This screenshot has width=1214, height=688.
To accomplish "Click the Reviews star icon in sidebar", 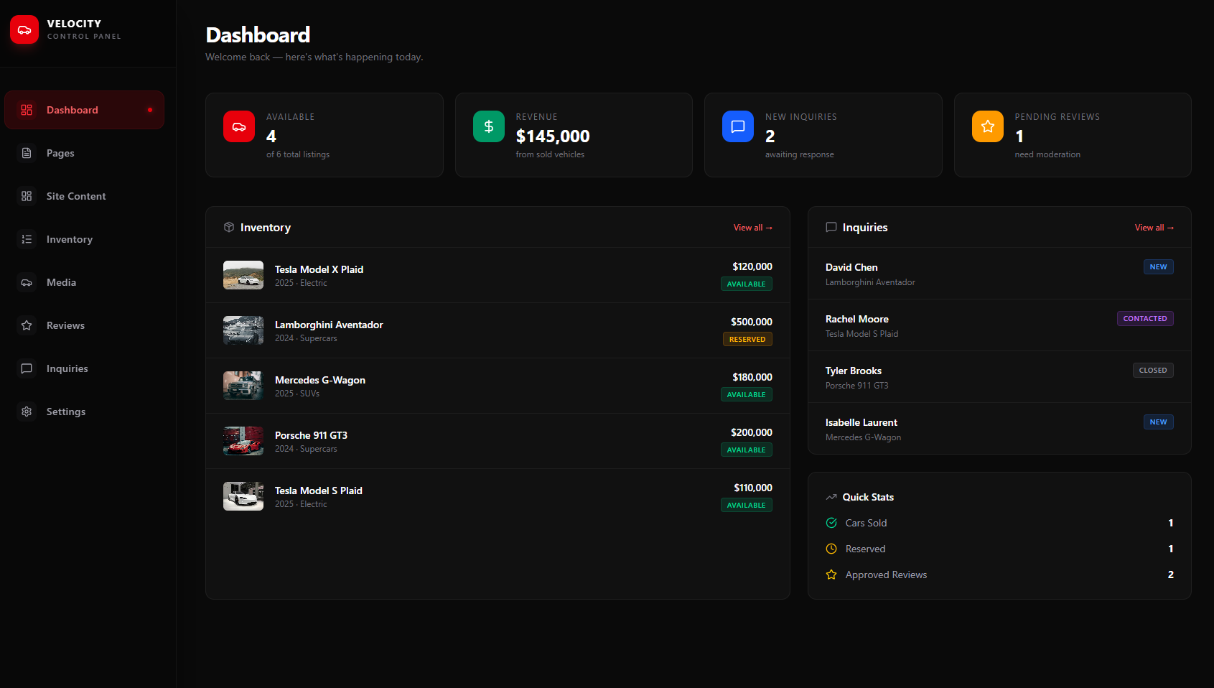I will pos(27,325).
